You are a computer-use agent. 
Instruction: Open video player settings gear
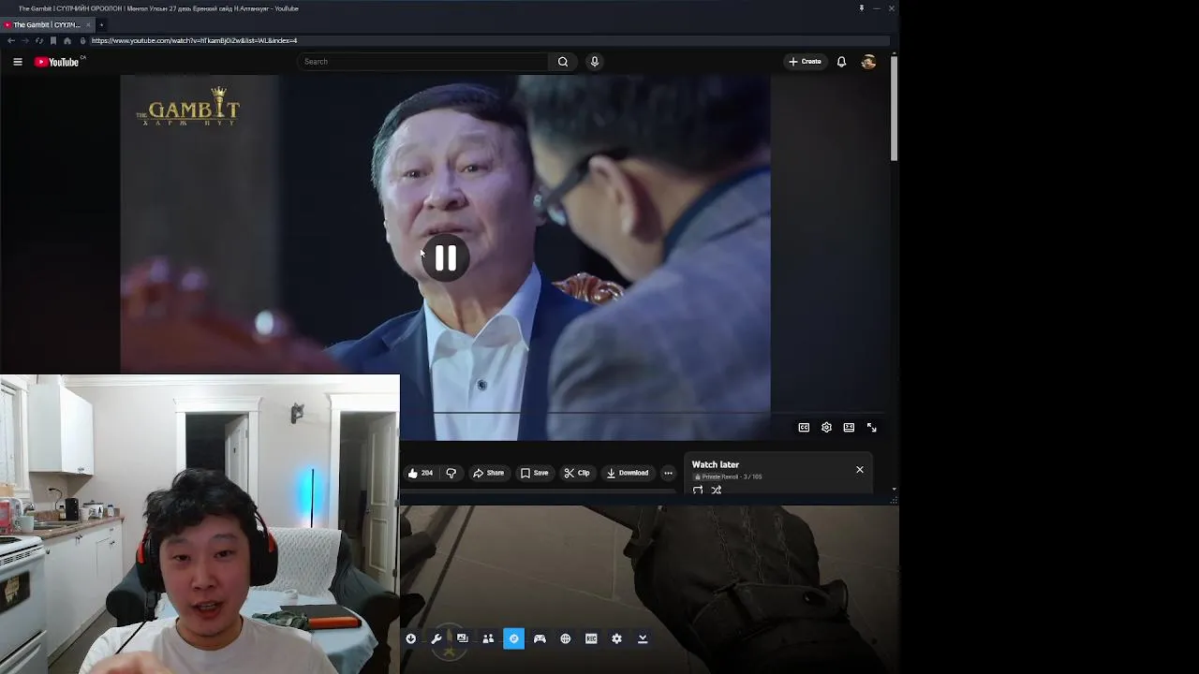tap(826, 427)
